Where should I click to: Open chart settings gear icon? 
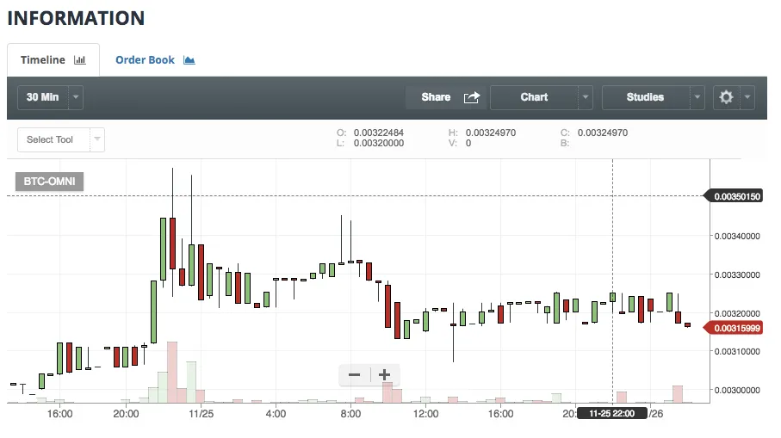[726, 97]
